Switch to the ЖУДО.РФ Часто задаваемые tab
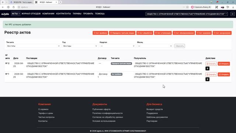Viewport: 236px width, 133px height. tap(21, 2)
